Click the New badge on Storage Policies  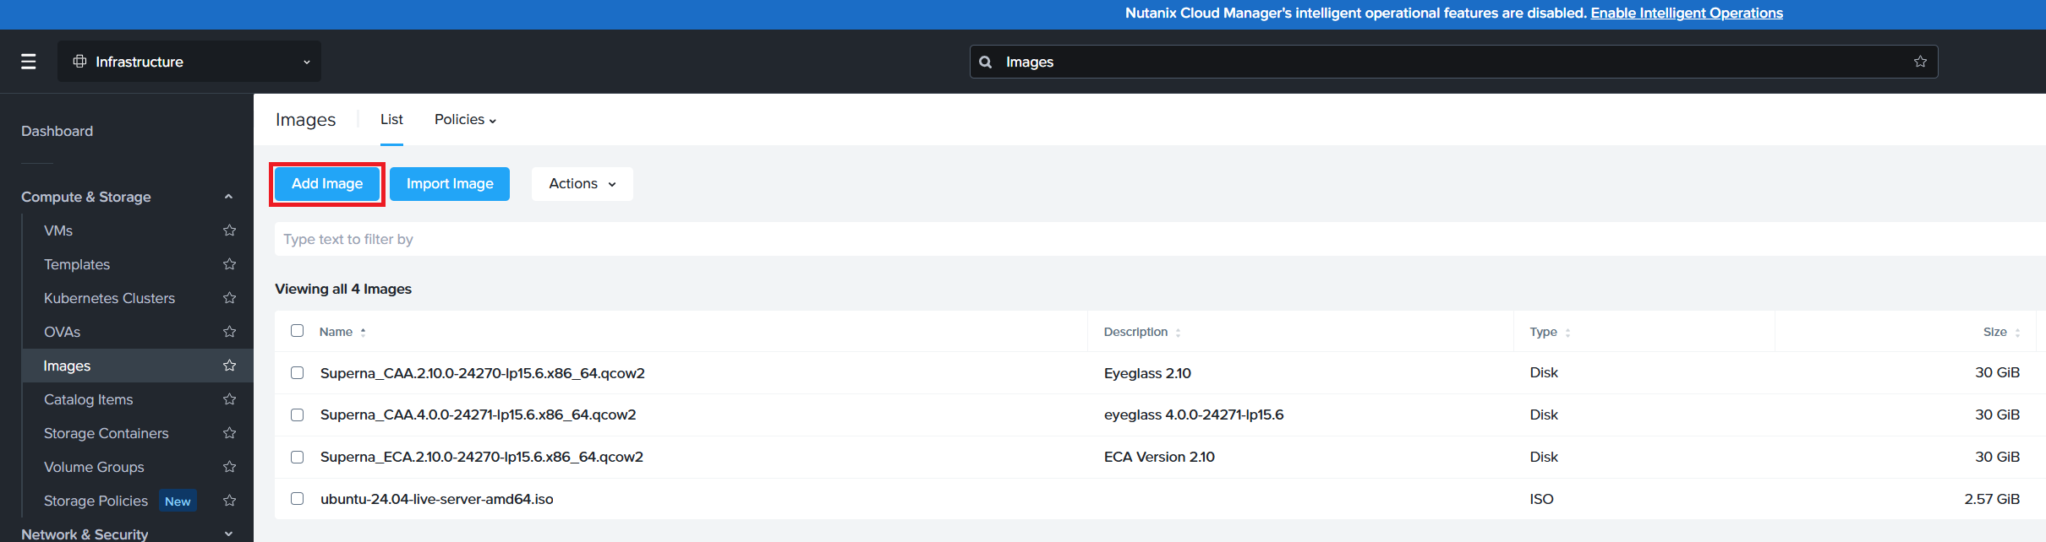click(x=178, y=501)
